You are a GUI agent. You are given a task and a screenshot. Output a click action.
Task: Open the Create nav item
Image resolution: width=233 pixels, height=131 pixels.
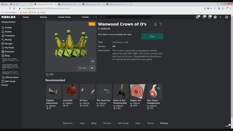85,17
